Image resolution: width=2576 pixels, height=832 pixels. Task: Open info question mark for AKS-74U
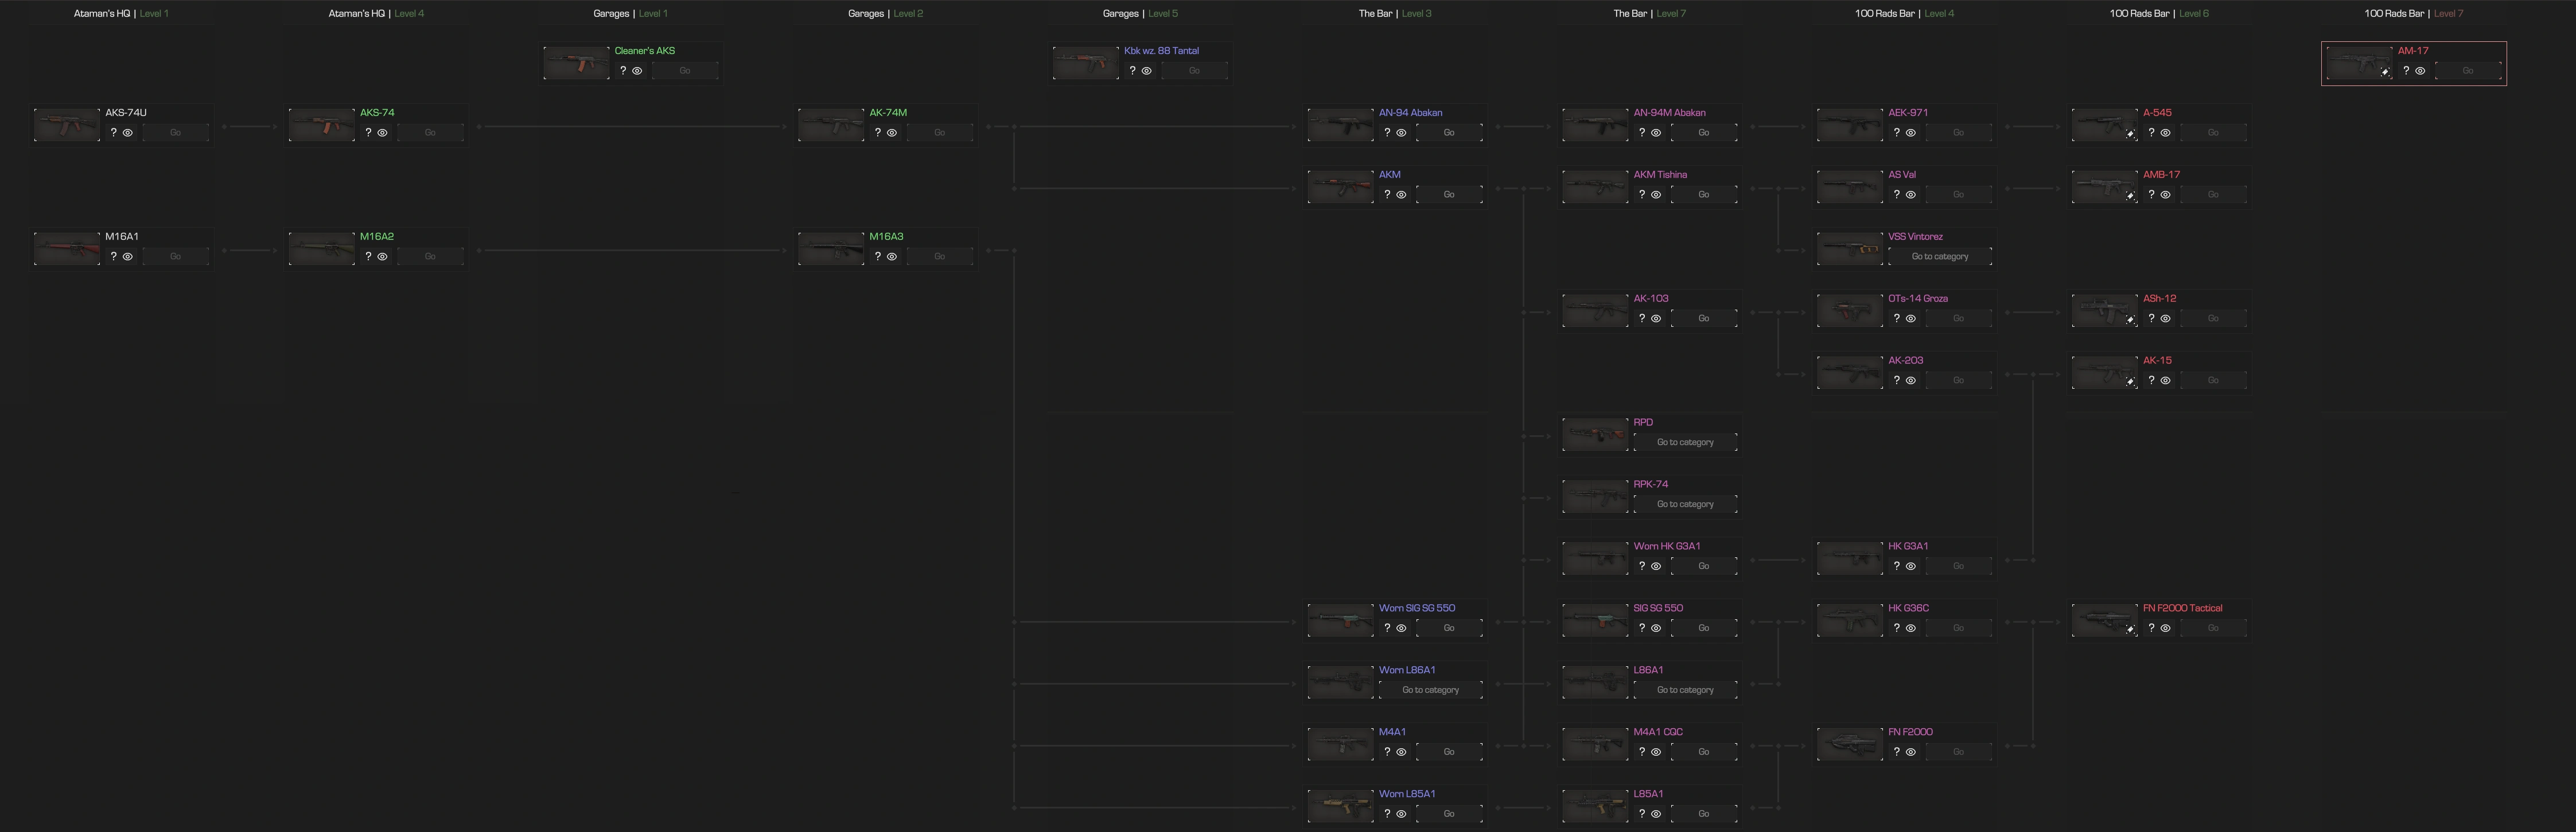[x=114, y=133]
